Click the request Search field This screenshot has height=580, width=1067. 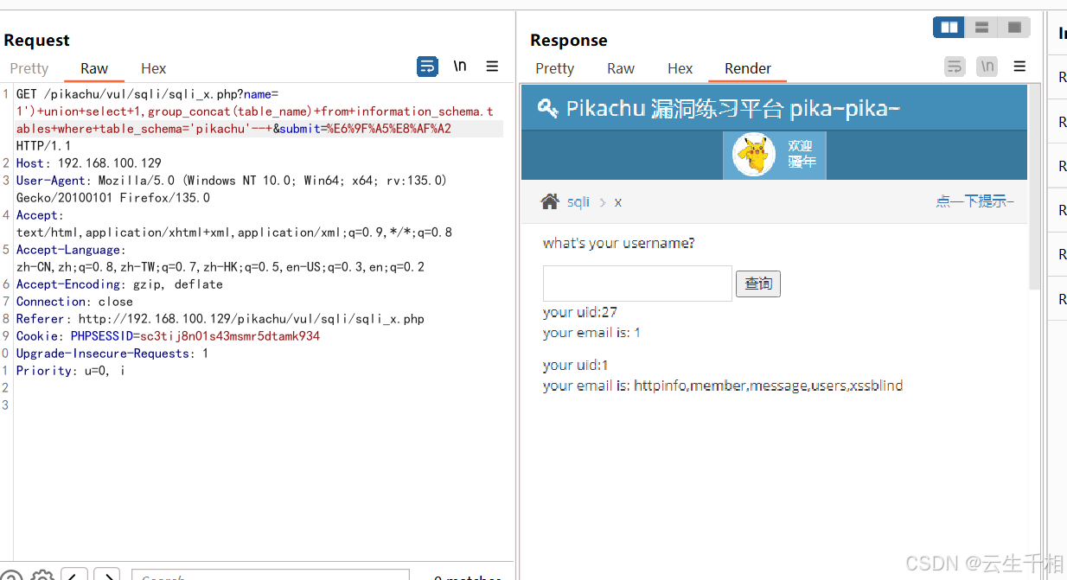coord(271,576)
